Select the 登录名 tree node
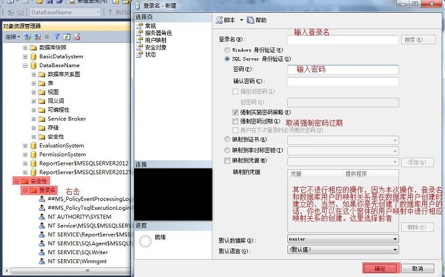The height and width of the screenshot is (277, 445). click(47, 190)
